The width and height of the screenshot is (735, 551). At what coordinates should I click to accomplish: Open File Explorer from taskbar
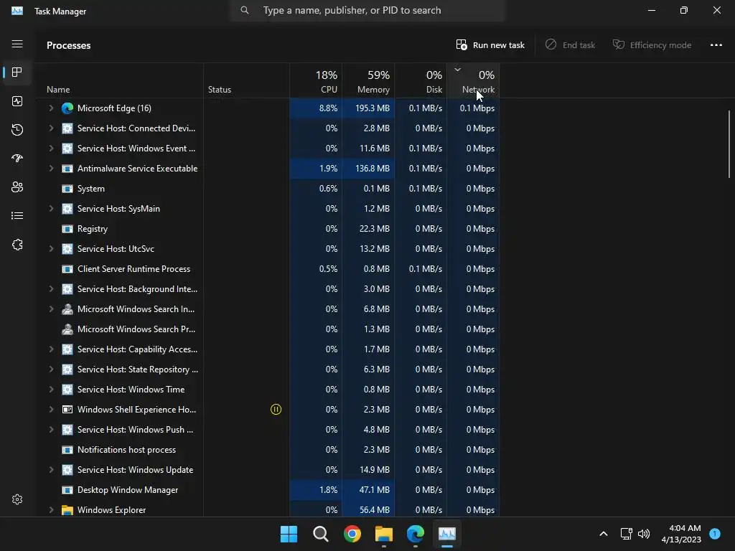[384, 534]
